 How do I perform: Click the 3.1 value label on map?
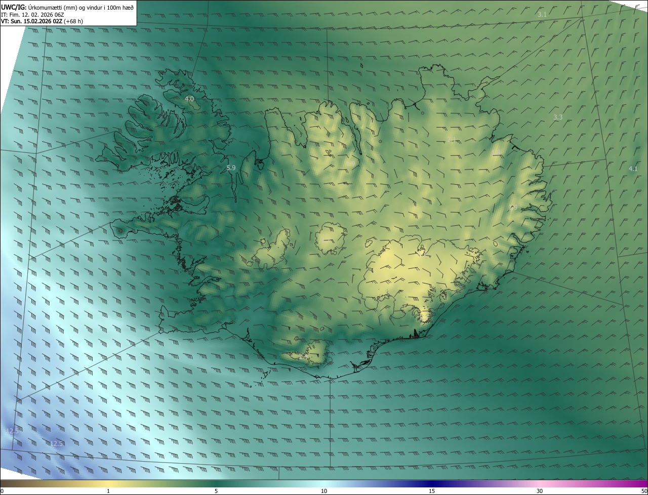(x=542, y=15)
